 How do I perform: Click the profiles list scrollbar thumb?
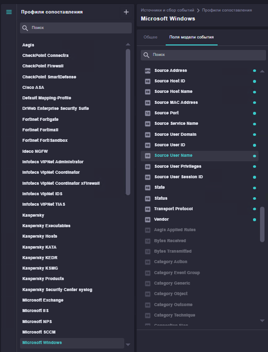click(x=128, y=122)
